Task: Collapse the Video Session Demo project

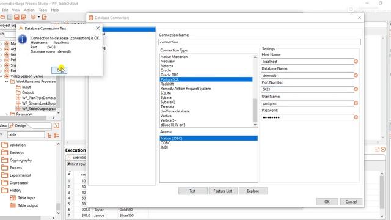Action: click(1, 76)
